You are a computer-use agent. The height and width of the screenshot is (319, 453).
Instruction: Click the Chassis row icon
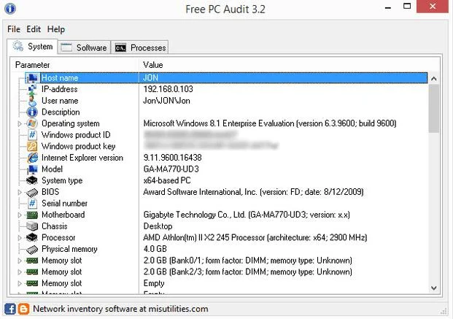tap(32, 226)
